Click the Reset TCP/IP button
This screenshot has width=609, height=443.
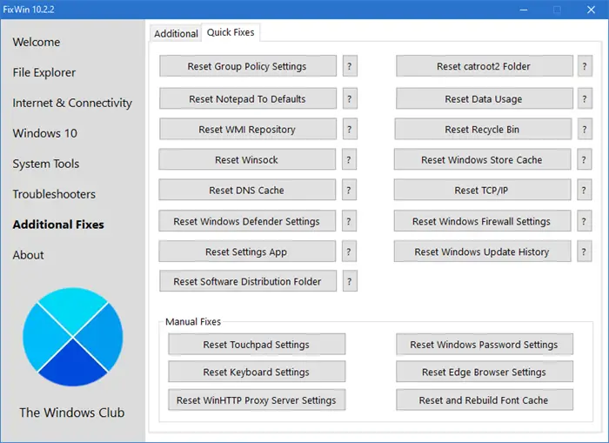point(482,190)
